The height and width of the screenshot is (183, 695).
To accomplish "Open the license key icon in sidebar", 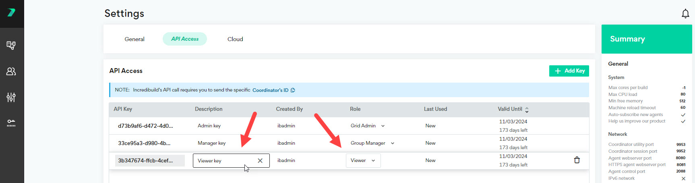I will 11,123.
